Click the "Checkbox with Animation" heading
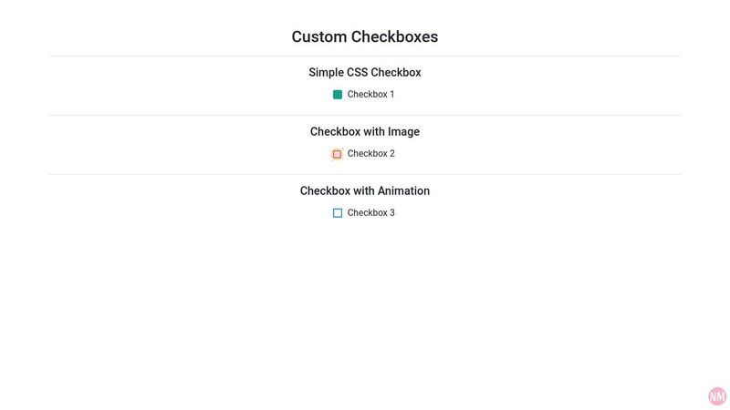 [x=365, y=190]
